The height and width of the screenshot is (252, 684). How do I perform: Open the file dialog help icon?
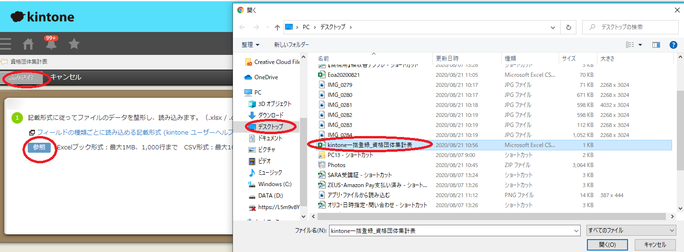click(x=673, y=45)
